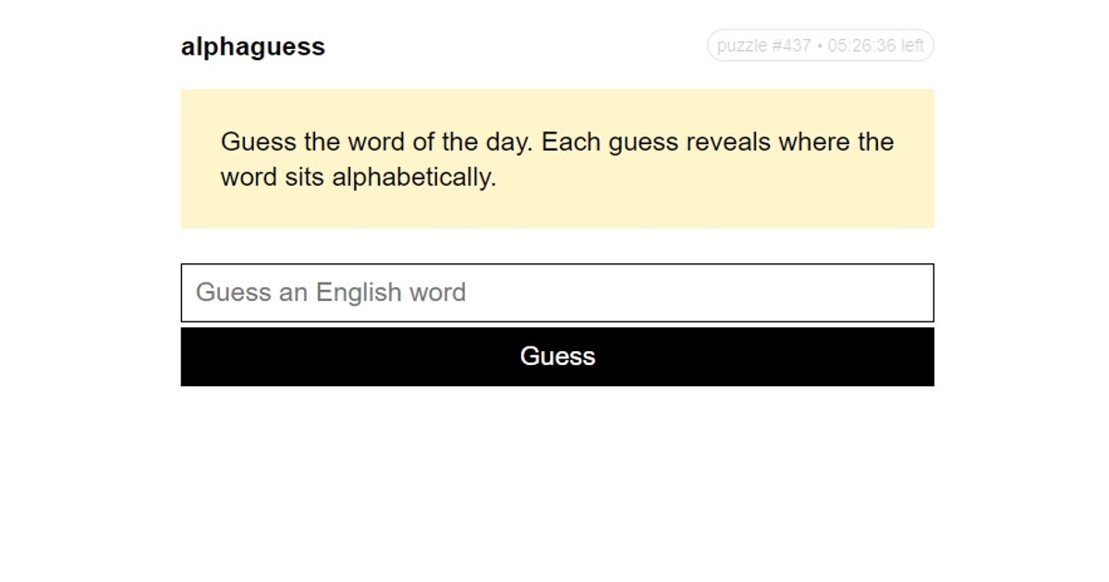Click the alphaguess title heading
This screenshot has width=1109, height=582.
coord(253,46)
